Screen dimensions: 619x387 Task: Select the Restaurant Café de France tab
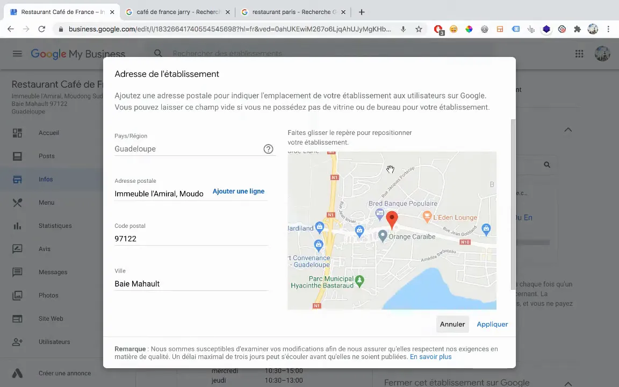click(x=61, y=12)
